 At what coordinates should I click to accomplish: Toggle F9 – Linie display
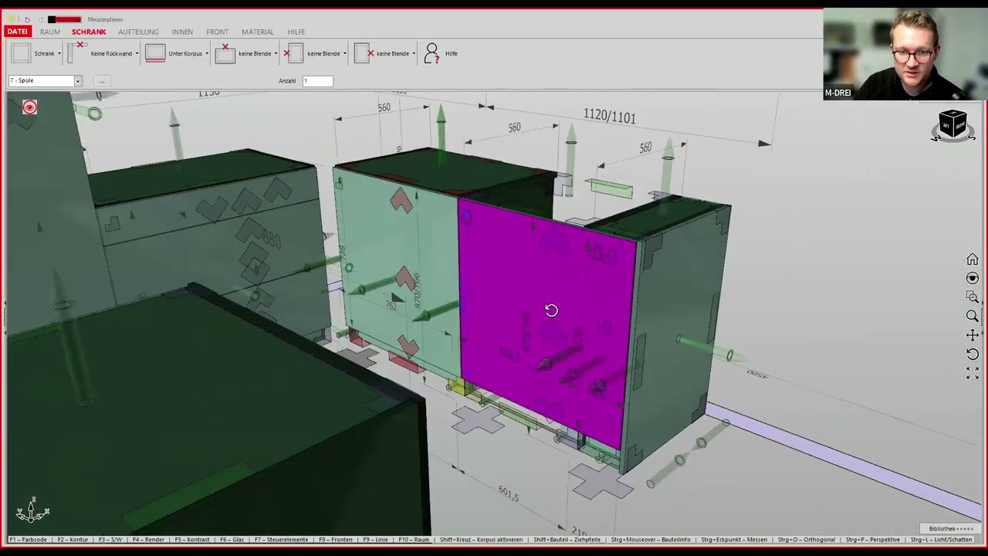[x=376, y=540]
